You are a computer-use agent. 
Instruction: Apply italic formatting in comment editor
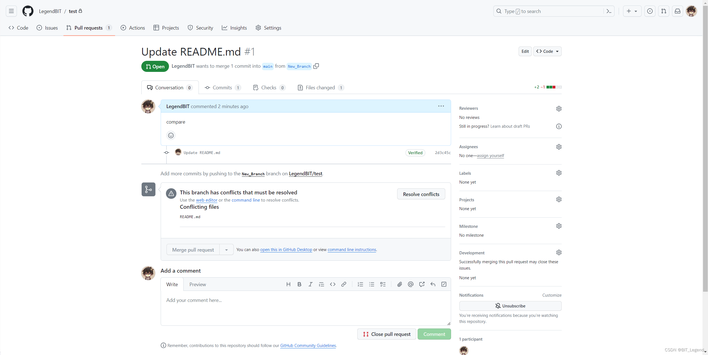tap(311, 284)
